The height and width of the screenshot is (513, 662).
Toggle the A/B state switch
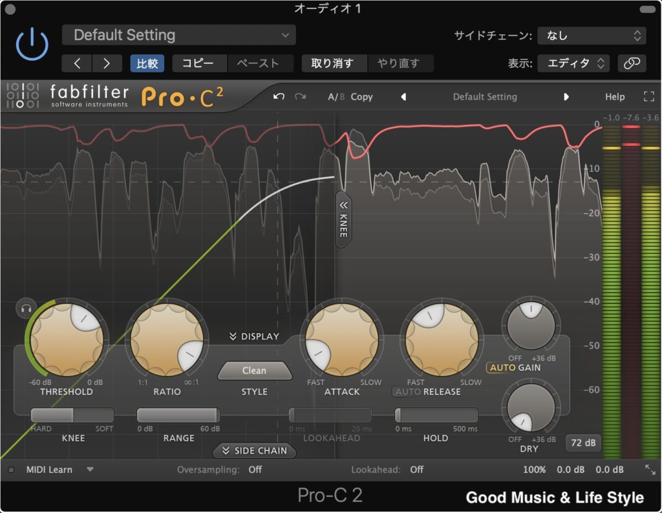pos(336,97)
